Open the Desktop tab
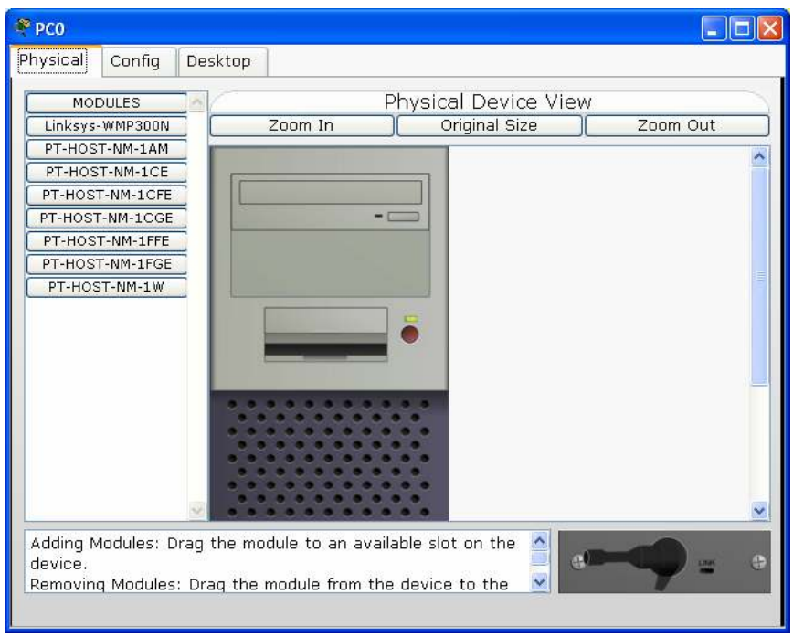793x637 pixels. 220,61
